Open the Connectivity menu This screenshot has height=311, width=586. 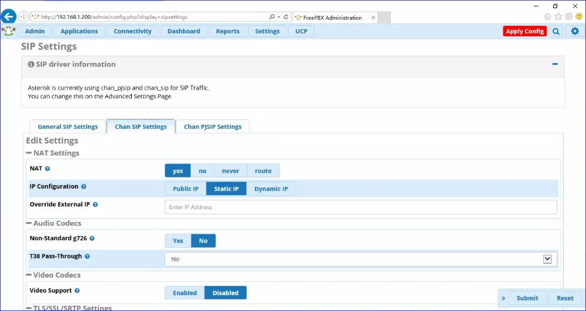132,32
